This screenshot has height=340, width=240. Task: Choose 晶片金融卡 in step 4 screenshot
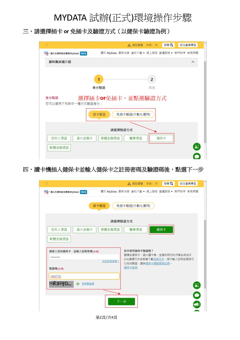tap(85, 229)
